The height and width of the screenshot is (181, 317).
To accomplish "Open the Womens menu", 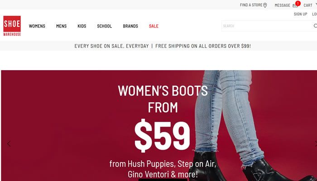I will 37,26.
